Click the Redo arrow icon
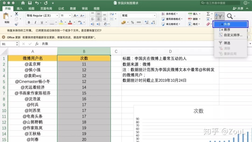This screenshot has width=252, height=142. point(45,3)
